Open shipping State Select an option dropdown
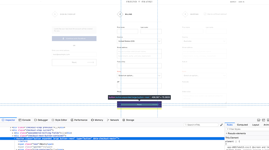Viewport: 269px width, 150px height. pos(204,76)
